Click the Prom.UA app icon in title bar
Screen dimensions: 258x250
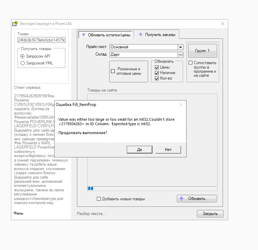pos(15,24)
